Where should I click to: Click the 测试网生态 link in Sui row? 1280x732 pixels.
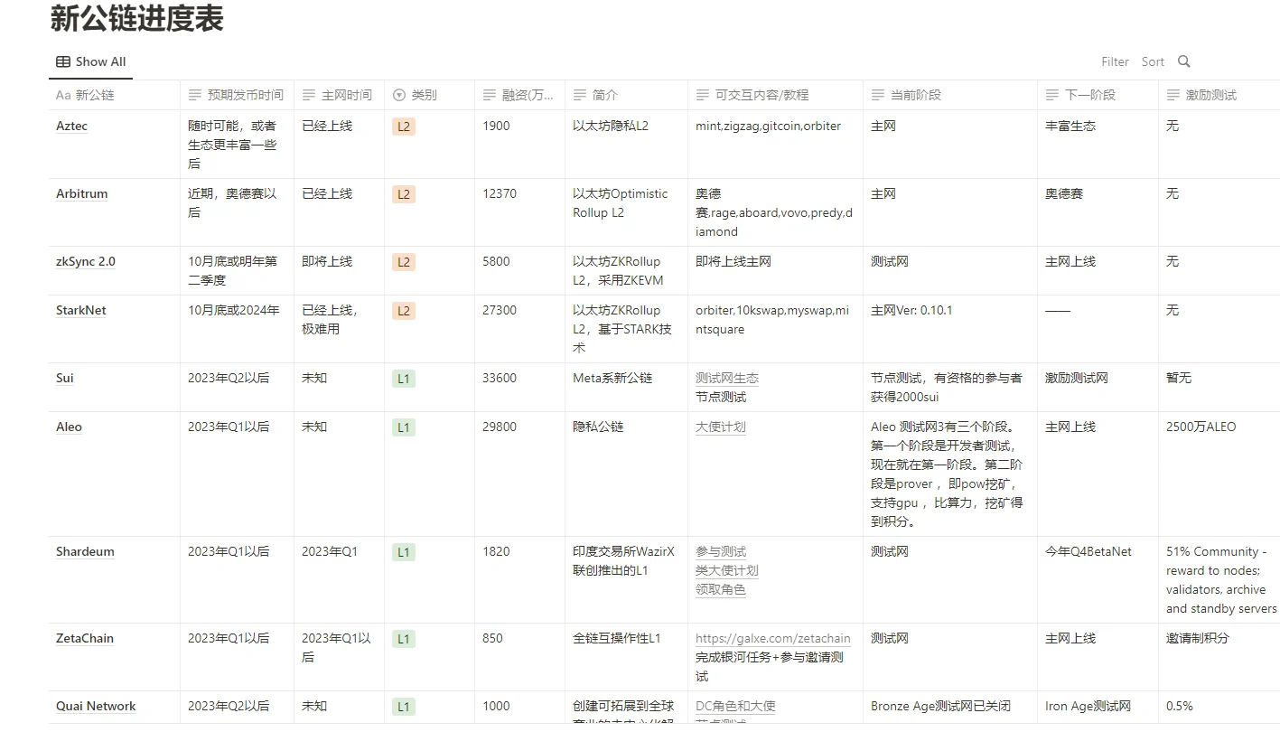726,378
